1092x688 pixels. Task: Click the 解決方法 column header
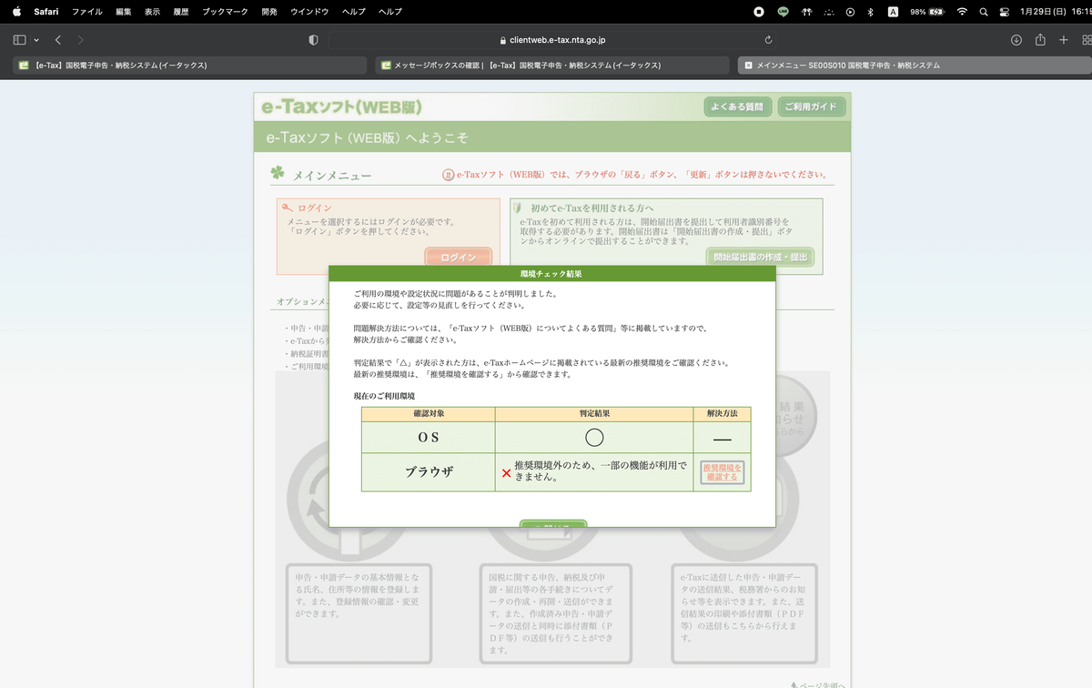click(x=722, y=414)
